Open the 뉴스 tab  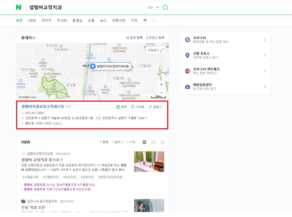coord(103,21)
